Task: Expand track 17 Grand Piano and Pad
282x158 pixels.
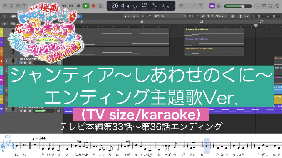Action: 7,109
